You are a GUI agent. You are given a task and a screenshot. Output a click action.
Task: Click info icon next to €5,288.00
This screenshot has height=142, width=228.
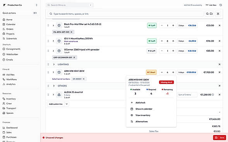[213, 95]
